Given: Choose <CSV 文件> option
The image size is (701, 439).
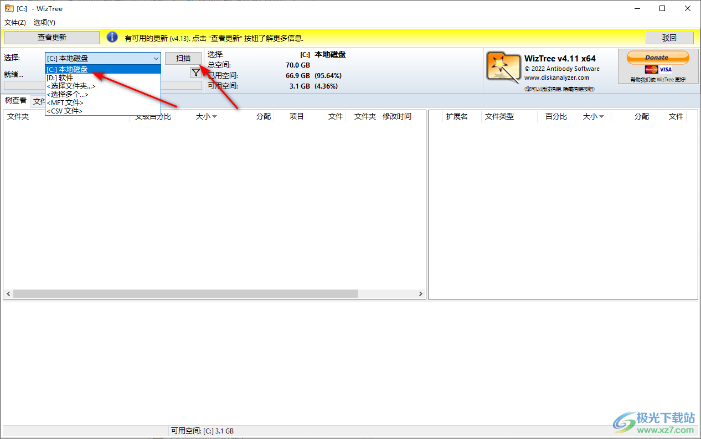Looking at the screenshot, I should [x=103, y=111].
